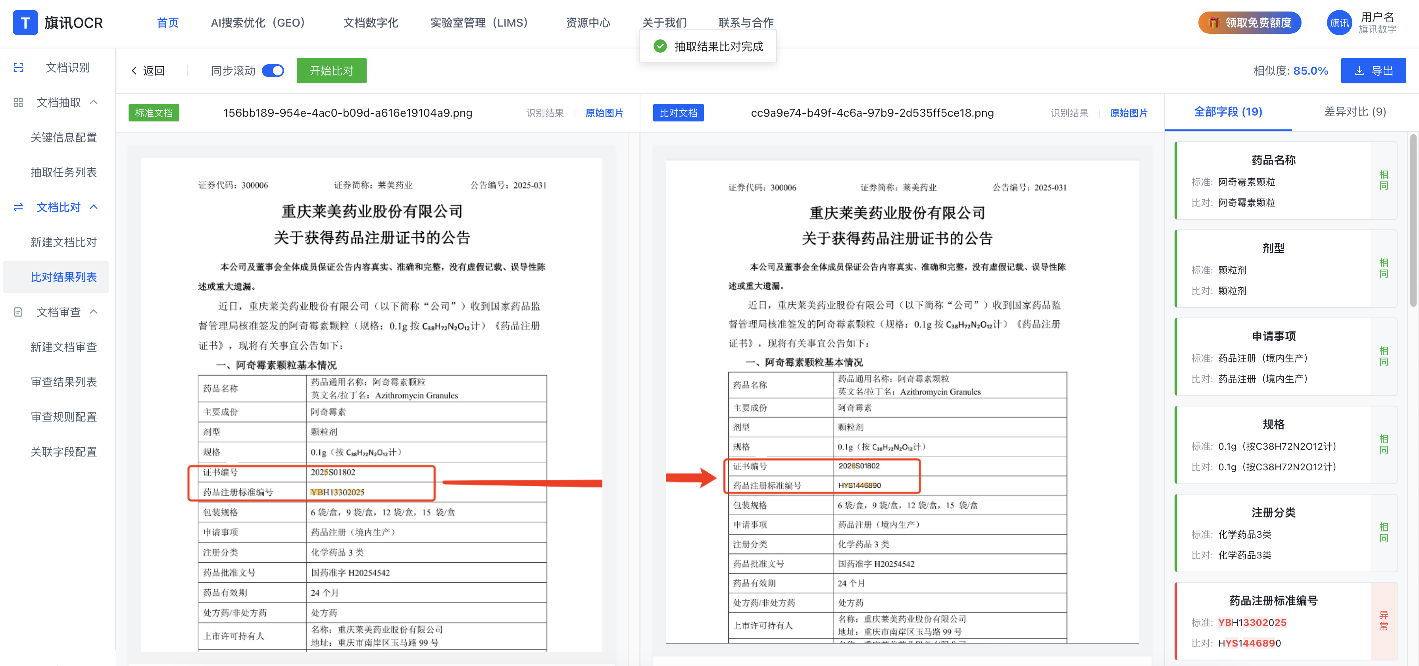The height and width of the screenshot is (666, 1419).
Task: Open 新建文档比对 in the sidebar
Action: [63, 243]
